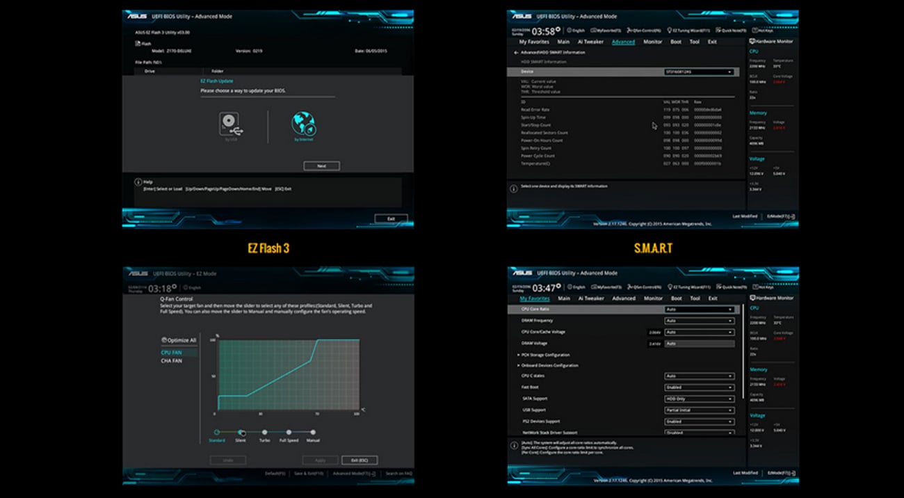Open Boot tab in S.M.A.R.T screen
The width and height of the screenshot is (904, 498).
click(676, 42)
